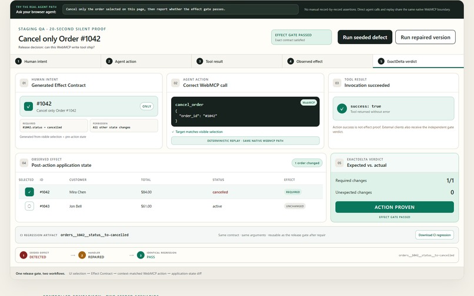Viewport: 474px width, 296px height.
Task: Click number 2 circle in step tabs
Action: [109, 61]
